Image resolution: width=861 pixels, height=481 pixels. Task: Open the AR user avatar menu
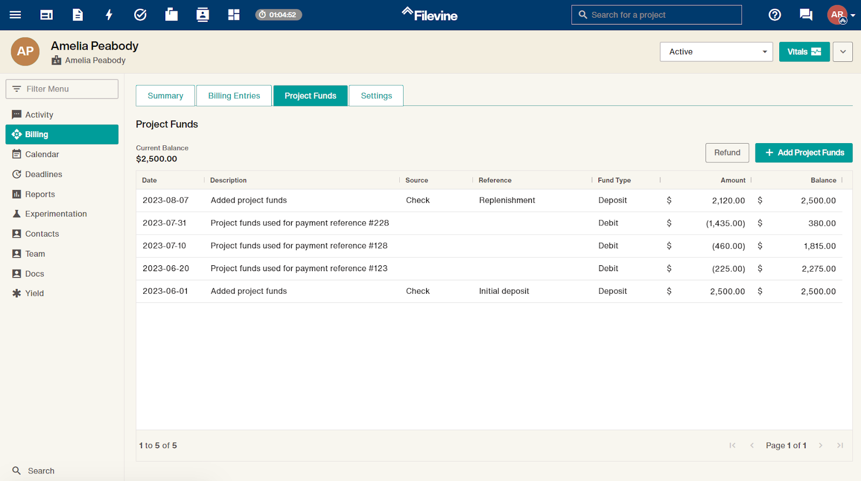(x=840, y=15)
